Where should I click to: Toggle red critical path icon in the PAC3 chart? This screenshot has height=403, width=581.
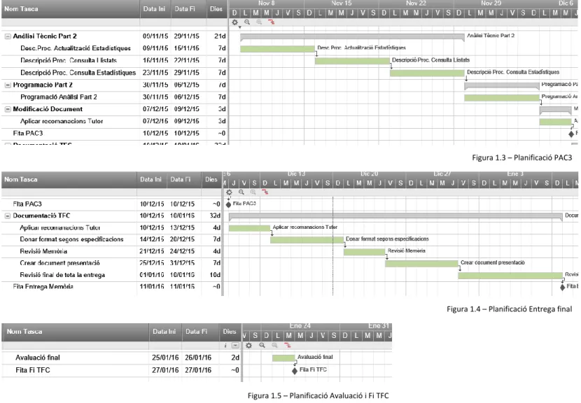(x=271, y=22)
